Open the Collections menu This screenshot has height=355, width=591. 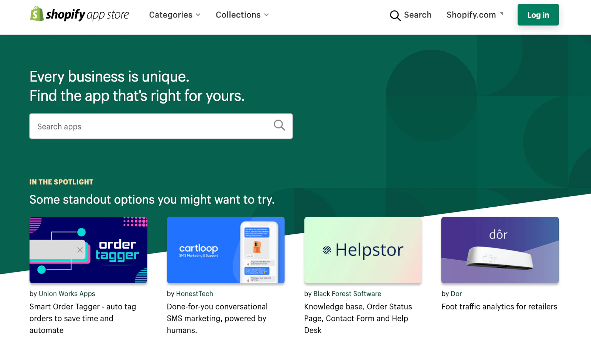point(238,15)
